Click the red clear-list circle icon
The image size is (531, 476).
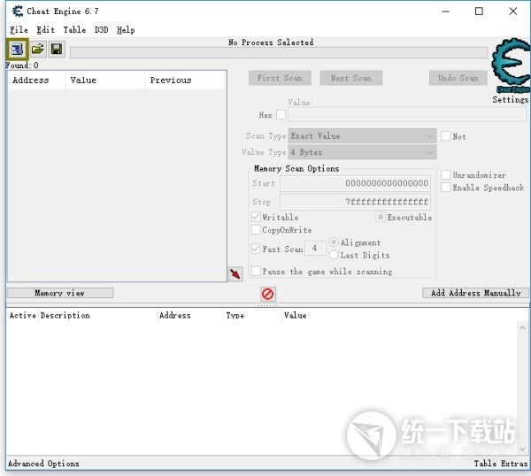(x=268, y=294)
